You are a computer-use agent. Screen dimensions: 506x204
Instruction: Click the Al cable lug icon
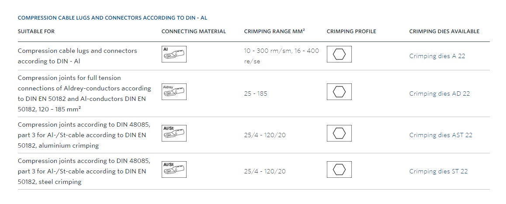coord(174,54)
